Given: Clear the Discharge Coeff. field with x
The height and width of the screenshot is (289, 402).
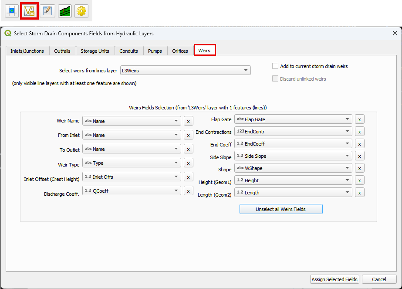Looking at the screenshot, I should pyautogui.click(x=188, y=191).
